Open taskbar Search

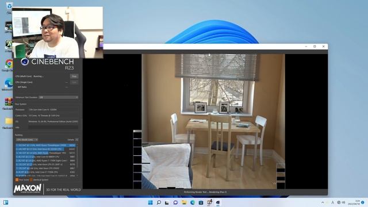click(x=159, y=202)
